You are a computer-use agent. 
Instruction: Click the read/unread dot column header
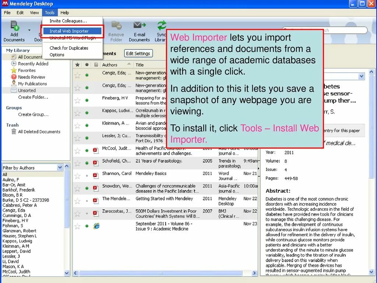pos(87,65)
